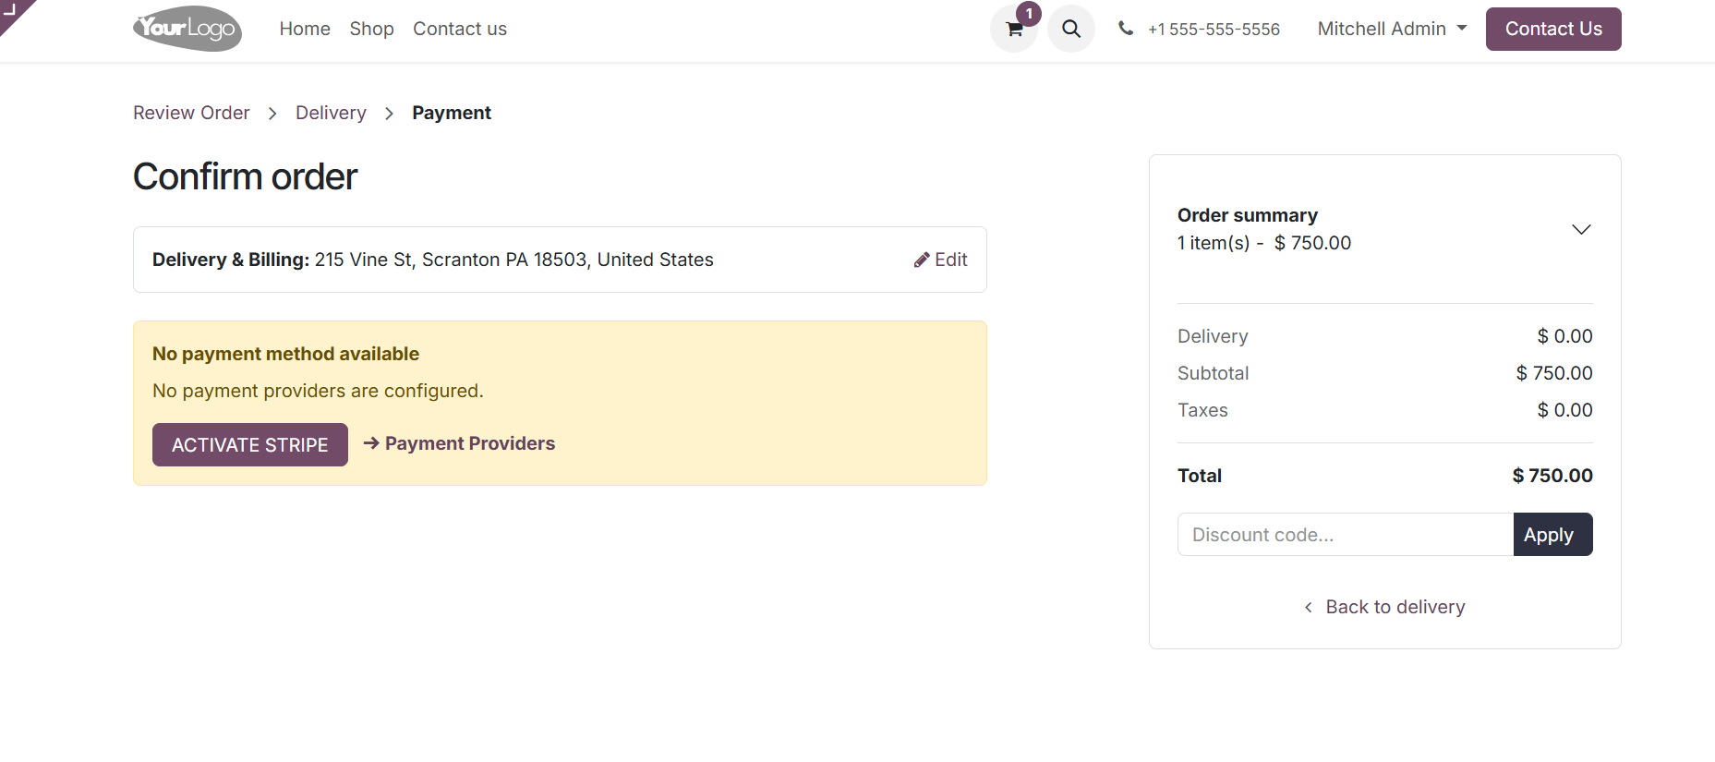Open the Mitchell Admin account dropdown
Image resolution: width=1715 pixels, height=762 pixels.
click(x=1391, y=29)
